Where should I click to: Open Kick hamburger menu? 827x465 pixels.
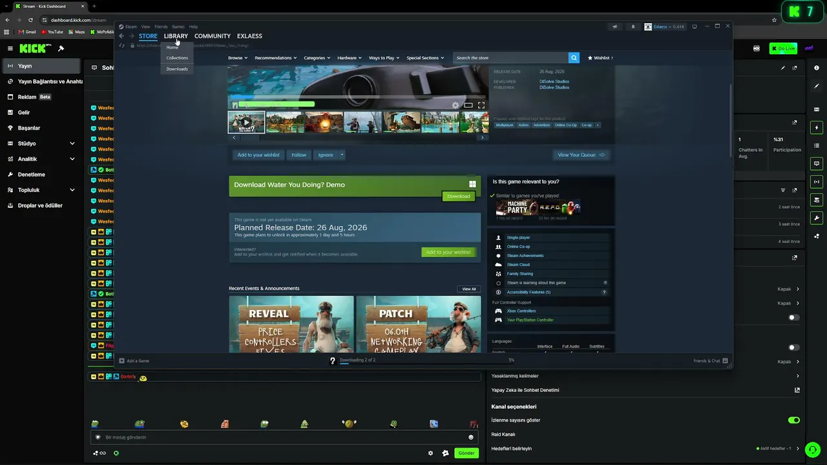(10, 48)
